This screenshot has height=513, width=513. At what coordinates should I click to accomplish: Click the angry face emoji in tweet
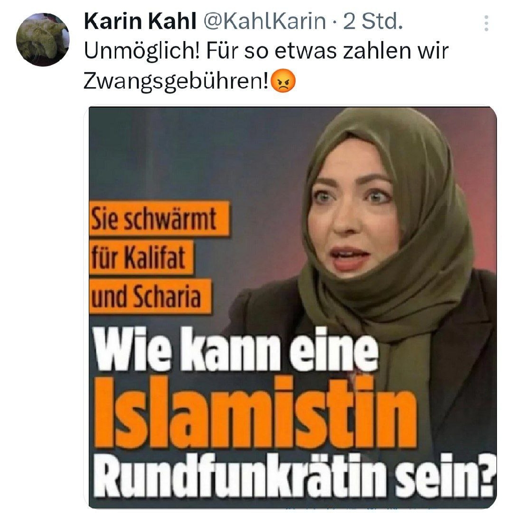tap(284, 81)
